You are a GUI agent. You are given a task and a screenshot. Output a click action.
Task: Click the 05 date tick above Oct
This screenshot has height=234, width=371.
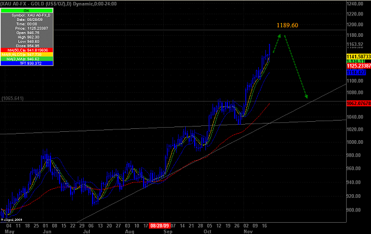coord(210,226)
